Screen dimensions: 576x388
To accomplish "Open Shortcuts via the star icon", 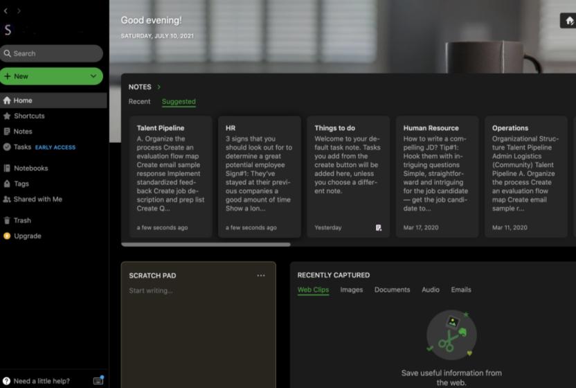I will point(7,116).
